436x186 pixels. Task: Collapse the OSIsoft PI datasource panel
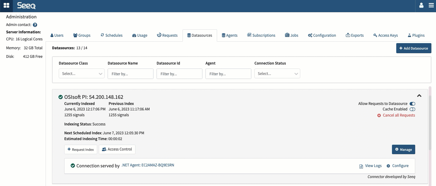point(419,96)
